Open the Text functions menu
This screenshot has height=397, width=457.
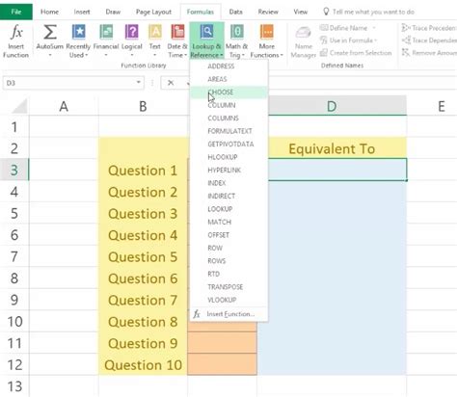tap(155, 40)
